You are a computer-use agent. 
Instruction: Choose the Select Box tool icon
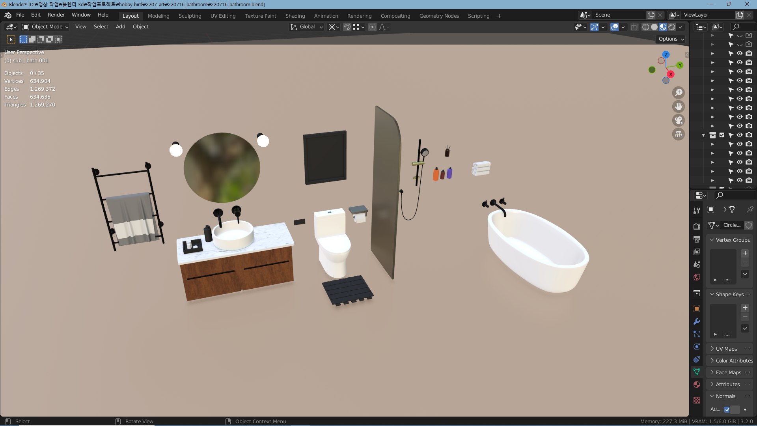[11, 39]
